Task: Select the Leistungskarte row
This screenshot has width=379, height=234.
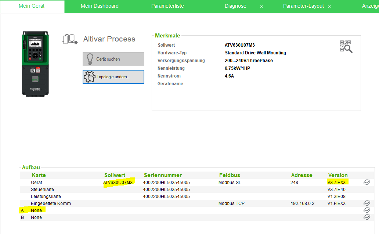Action: click(x=197, y=196)
